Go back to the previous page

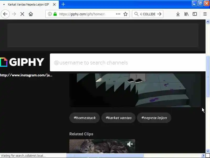click(5, 14)
